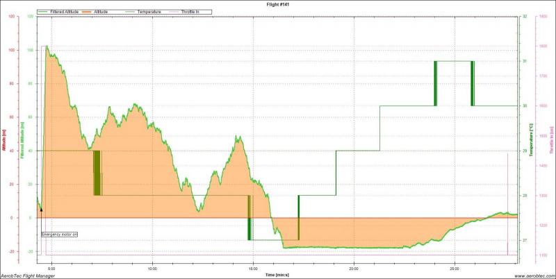Click the orange Altitude legend swatch
556x279 pixels.
point(90,12)
